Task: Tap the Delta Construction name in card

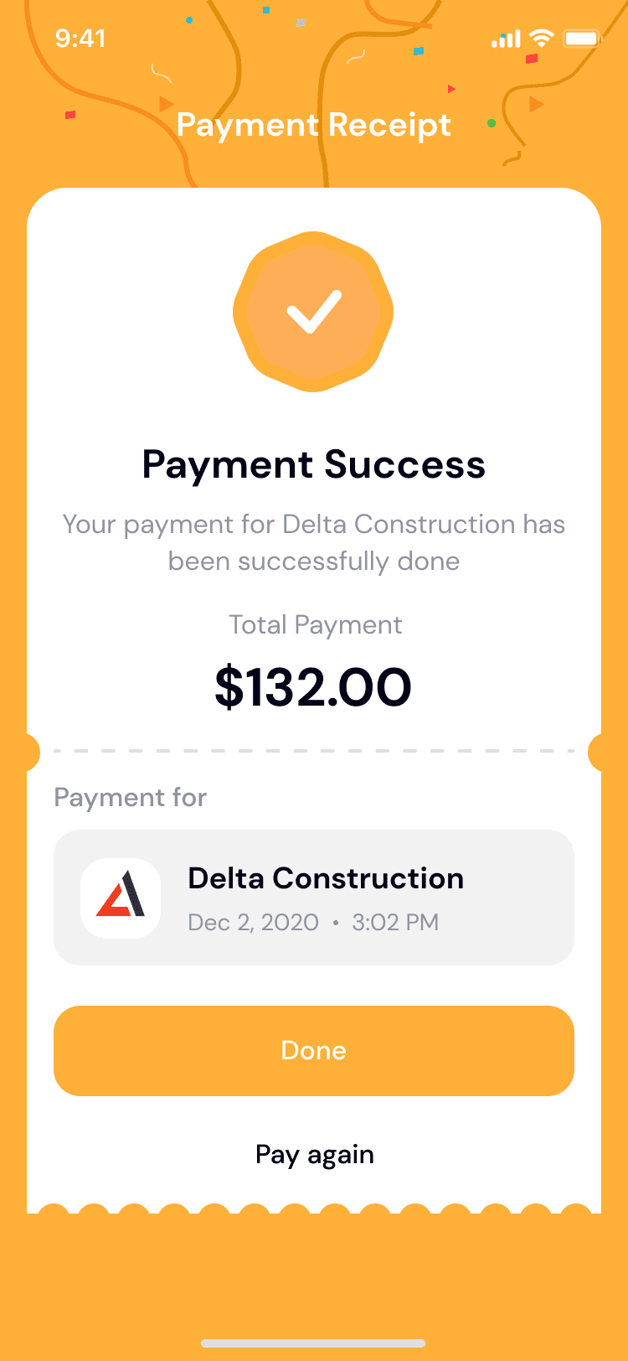Action: (326, 878)
